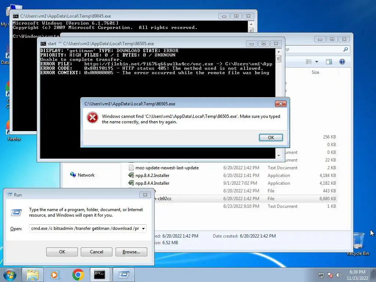
Task: Click the 256 KB size entry
Action: (x=329, y=137)
